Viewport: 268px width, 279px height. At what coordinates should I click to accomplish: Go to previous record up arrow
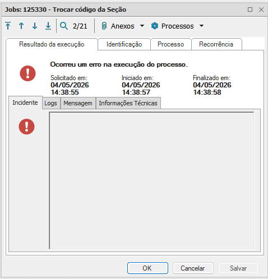coord(21,26)
